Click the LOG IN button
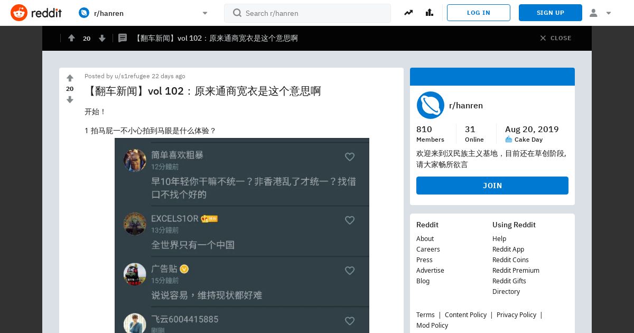 [479, 13]
